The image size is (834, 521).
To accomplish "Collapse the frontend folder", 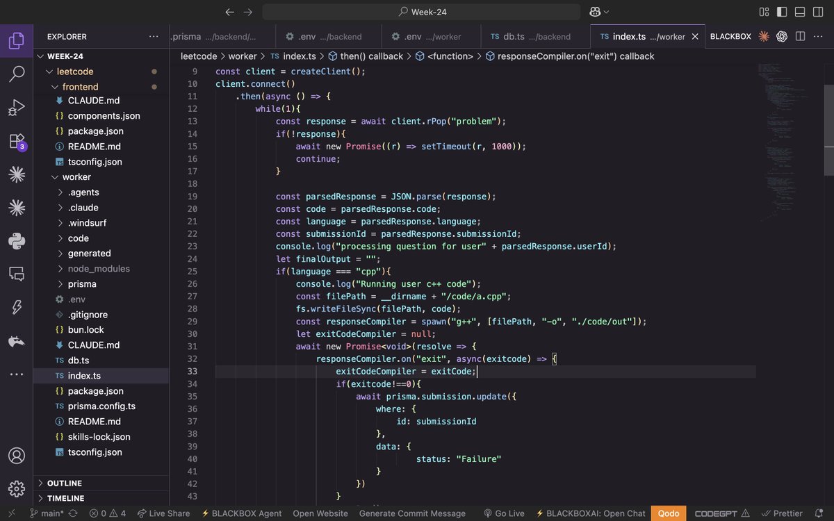I will (x=101, y=87).
